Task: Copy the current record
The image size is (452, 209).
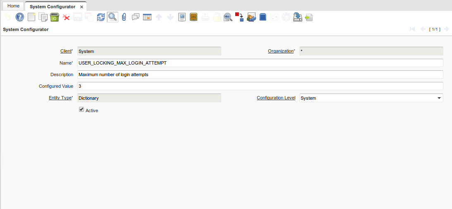Action: coord(43,17)
